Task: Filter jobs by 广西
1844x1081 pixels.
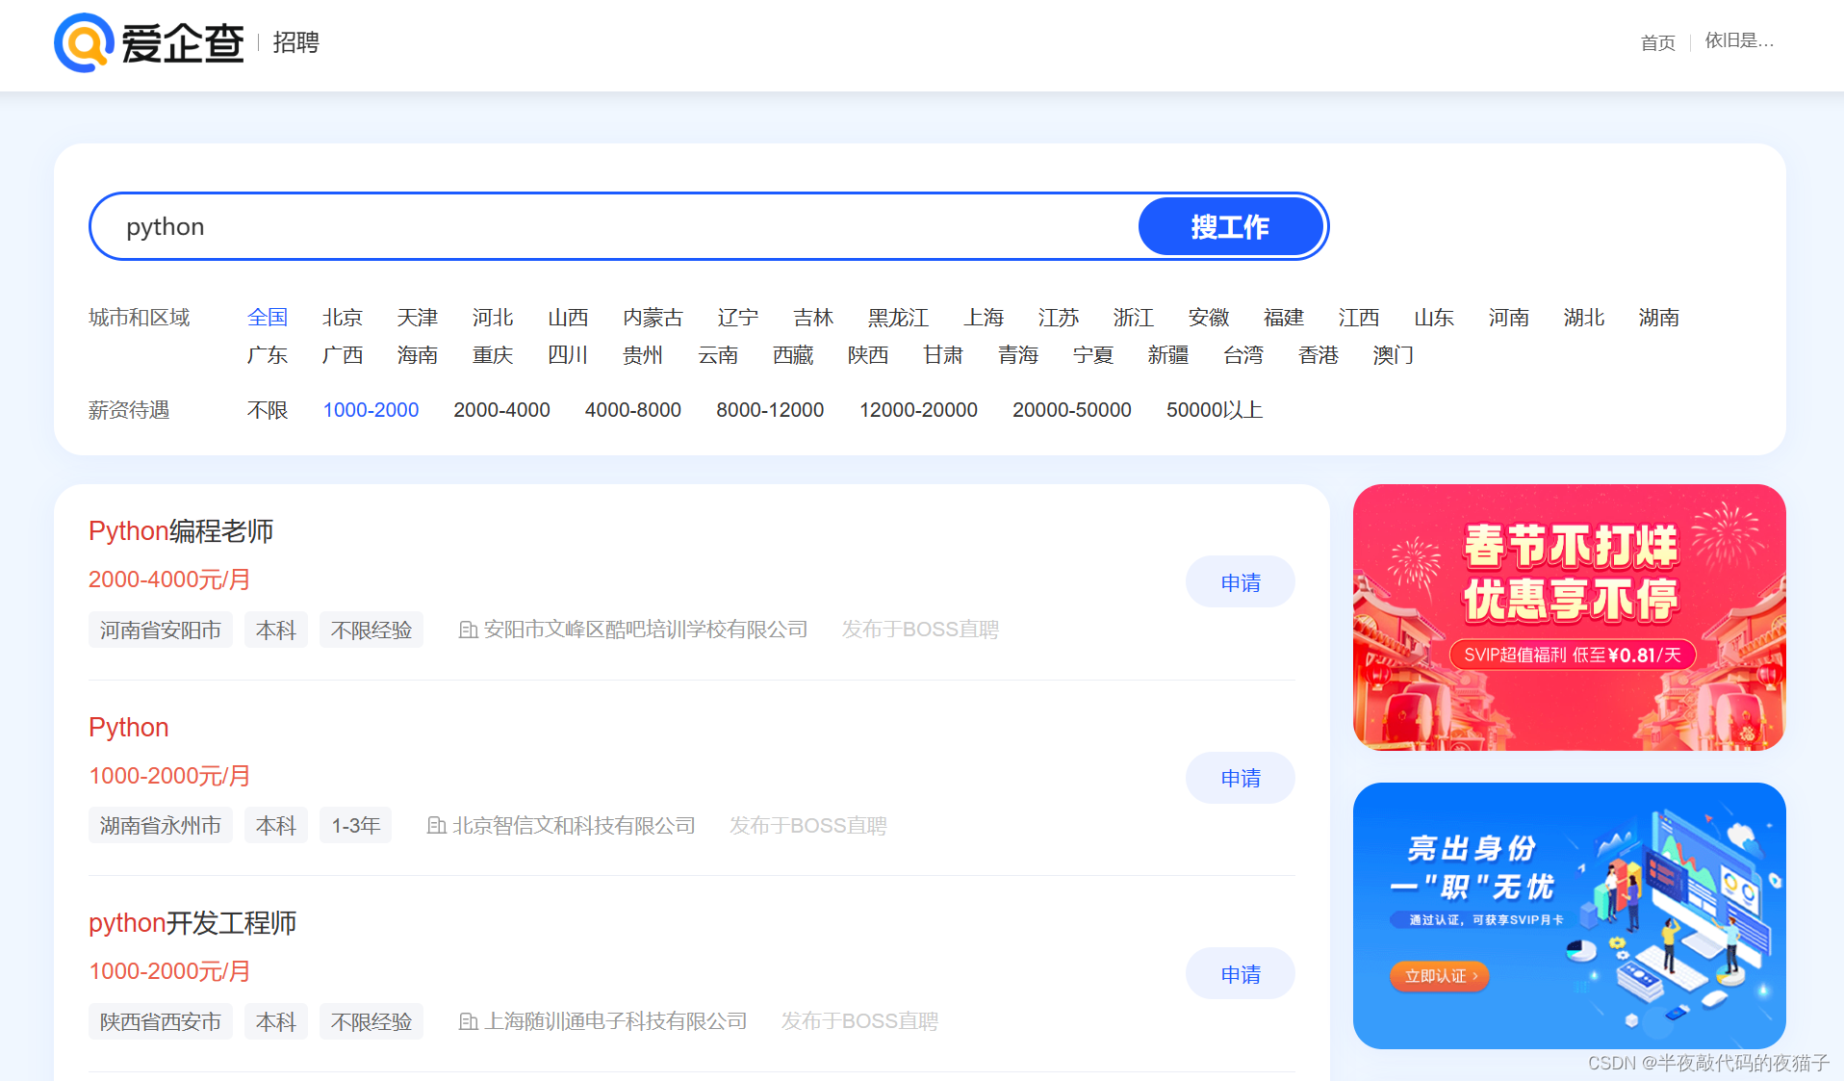Action: pos(343,355)
